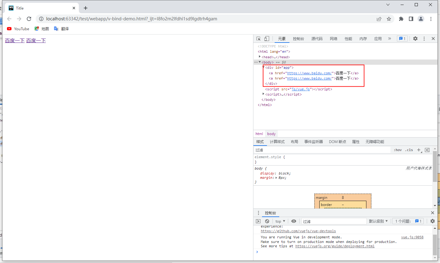This screenshot has width=440, height=263.
Task: Click the first 百度一下 link on page
Action: point(15,41)
